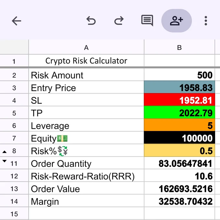Open the comments icon
This screenshot has width=220, height=220.
click(147, 20)
